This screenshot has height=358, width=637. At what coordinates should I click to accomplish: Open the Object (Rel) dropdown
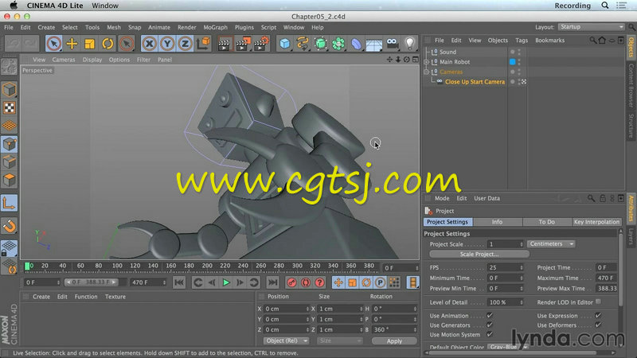(x=287, y=341)
